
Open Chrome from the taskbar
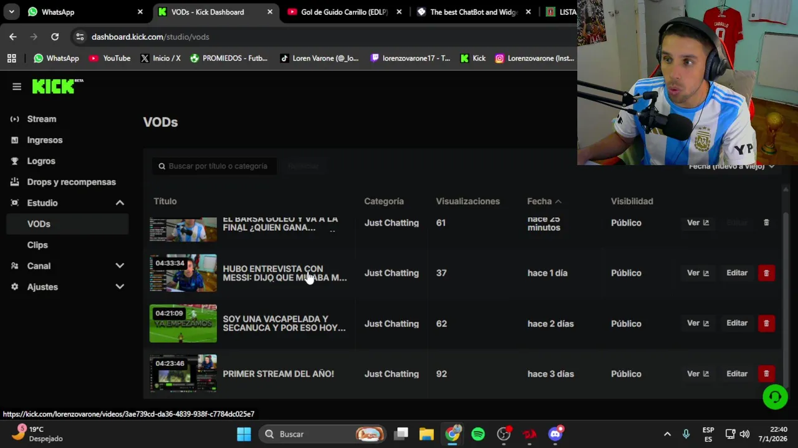pos(453,434)
